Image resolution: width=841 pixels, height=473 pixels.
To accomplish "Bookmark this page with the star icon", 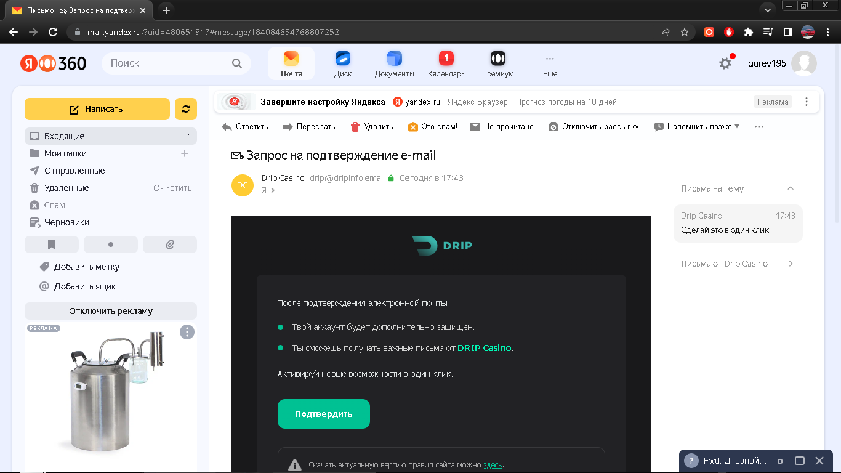I will [684, 32].
